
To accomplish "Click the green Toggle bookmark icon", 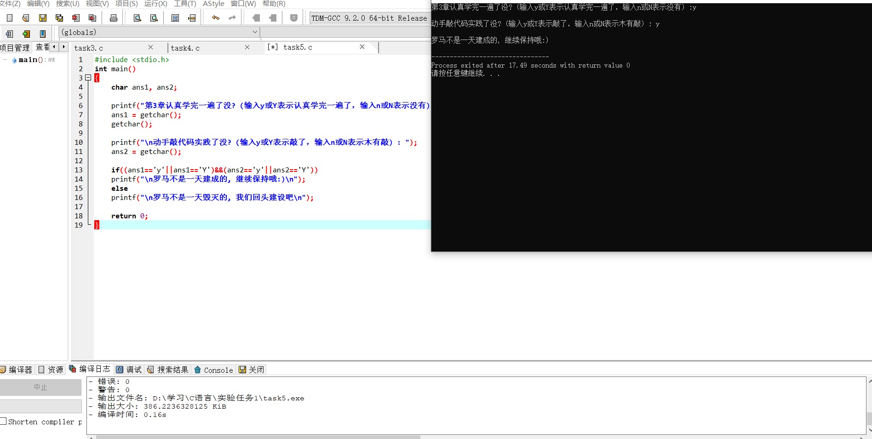I will click(x=26, y=34).
